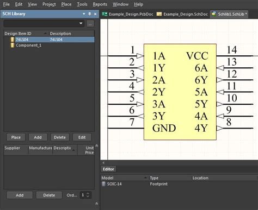
Task: Select pin 10 labeled 5Y
Action: click(x=235, y=104)
